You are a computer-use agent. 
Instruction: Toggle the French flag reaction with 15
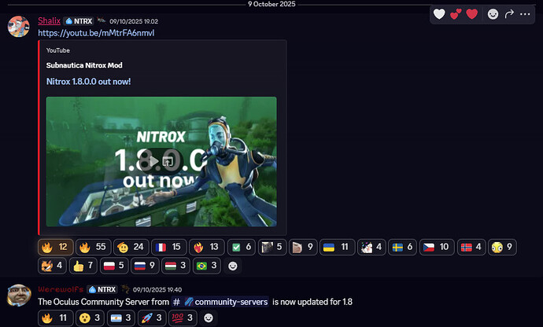(x=168, y=247)
